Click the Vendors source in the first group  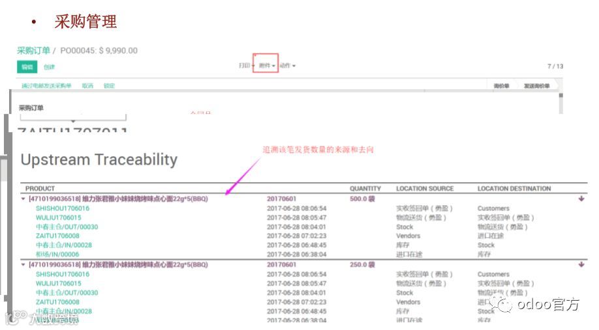408,236
